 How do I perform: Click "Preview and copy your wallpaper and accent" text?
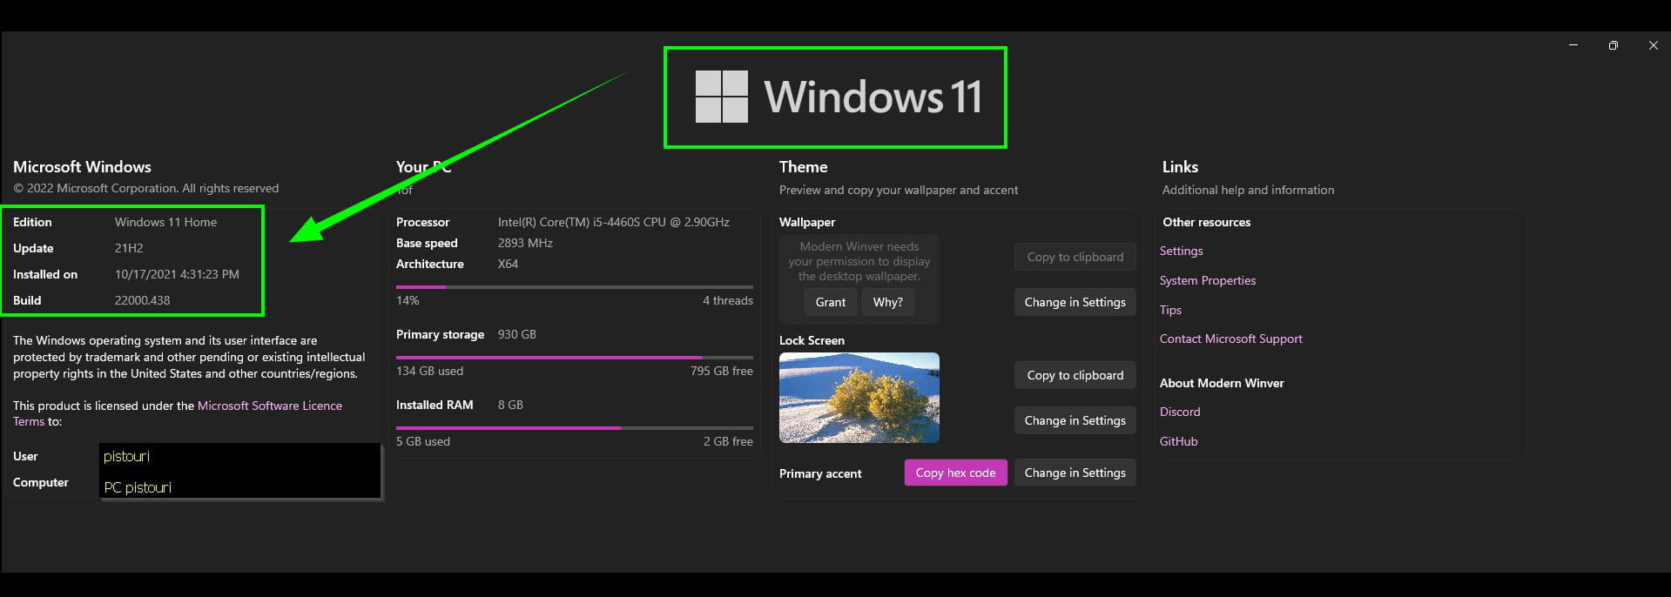click(x=899, y=190)
